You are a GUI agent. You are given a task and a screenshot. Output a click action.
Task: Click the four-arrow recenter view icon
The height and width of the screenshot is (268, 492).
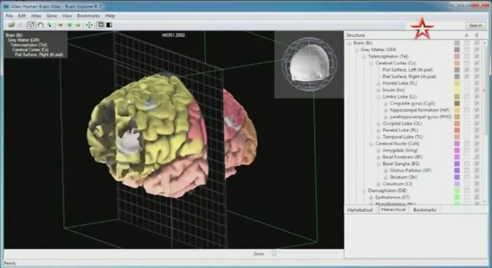89,25
